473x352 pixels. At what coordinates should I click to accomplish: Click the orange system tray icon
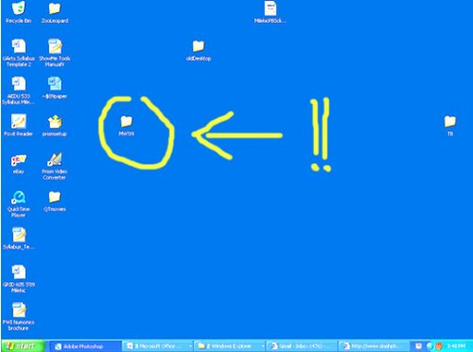point(438,346)
